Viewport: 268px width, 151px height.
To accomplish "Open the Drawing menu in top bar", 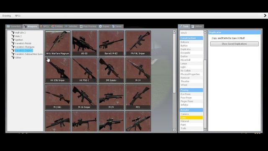I will pos(7,16).
